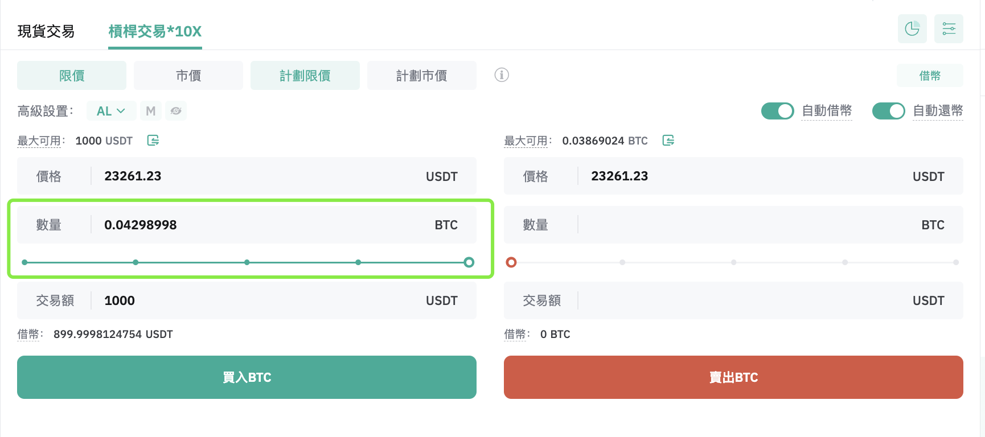
Task: Select the M advanced setting icon
Action: click(x=151, y=111)
